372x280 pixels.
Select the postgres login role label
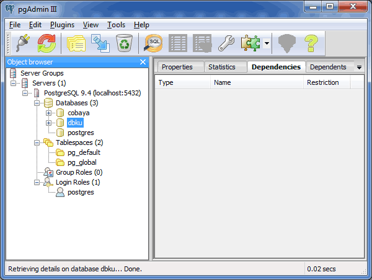(x=81, y=192)
